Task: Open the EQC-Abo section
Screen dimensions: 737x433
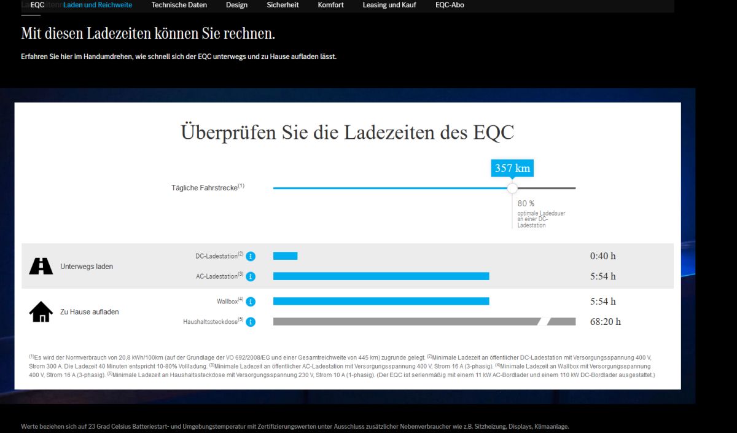Action: 450,5
